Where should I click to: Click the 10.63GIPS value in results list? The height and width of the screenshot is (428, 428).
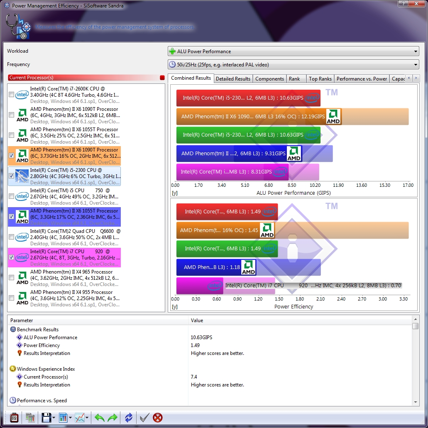click(x=201, y=338)
